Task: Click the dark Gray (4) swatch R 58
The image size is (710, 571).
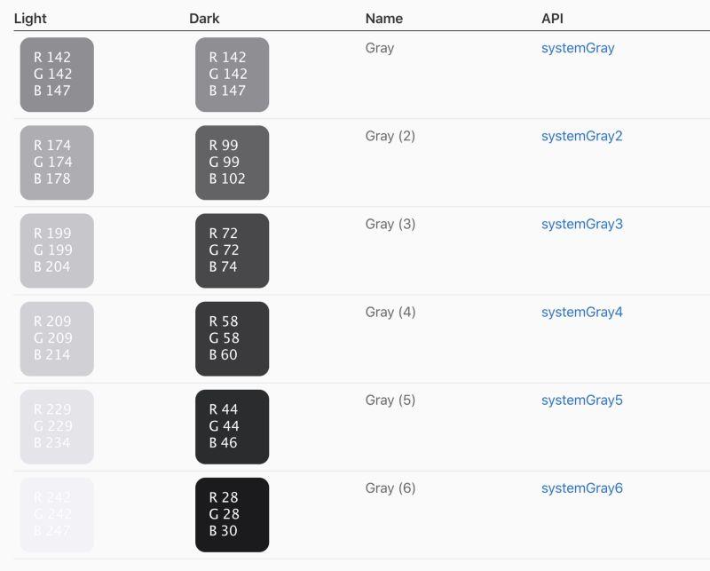Action: (x=232, y=338)
